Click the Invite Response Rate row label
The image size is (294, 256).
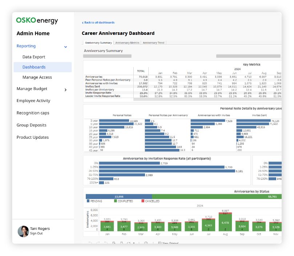click(x=98, y=93)
